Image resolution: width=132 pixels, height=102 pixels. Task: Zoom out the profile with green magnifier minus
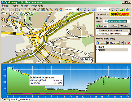tap(117, 10)
